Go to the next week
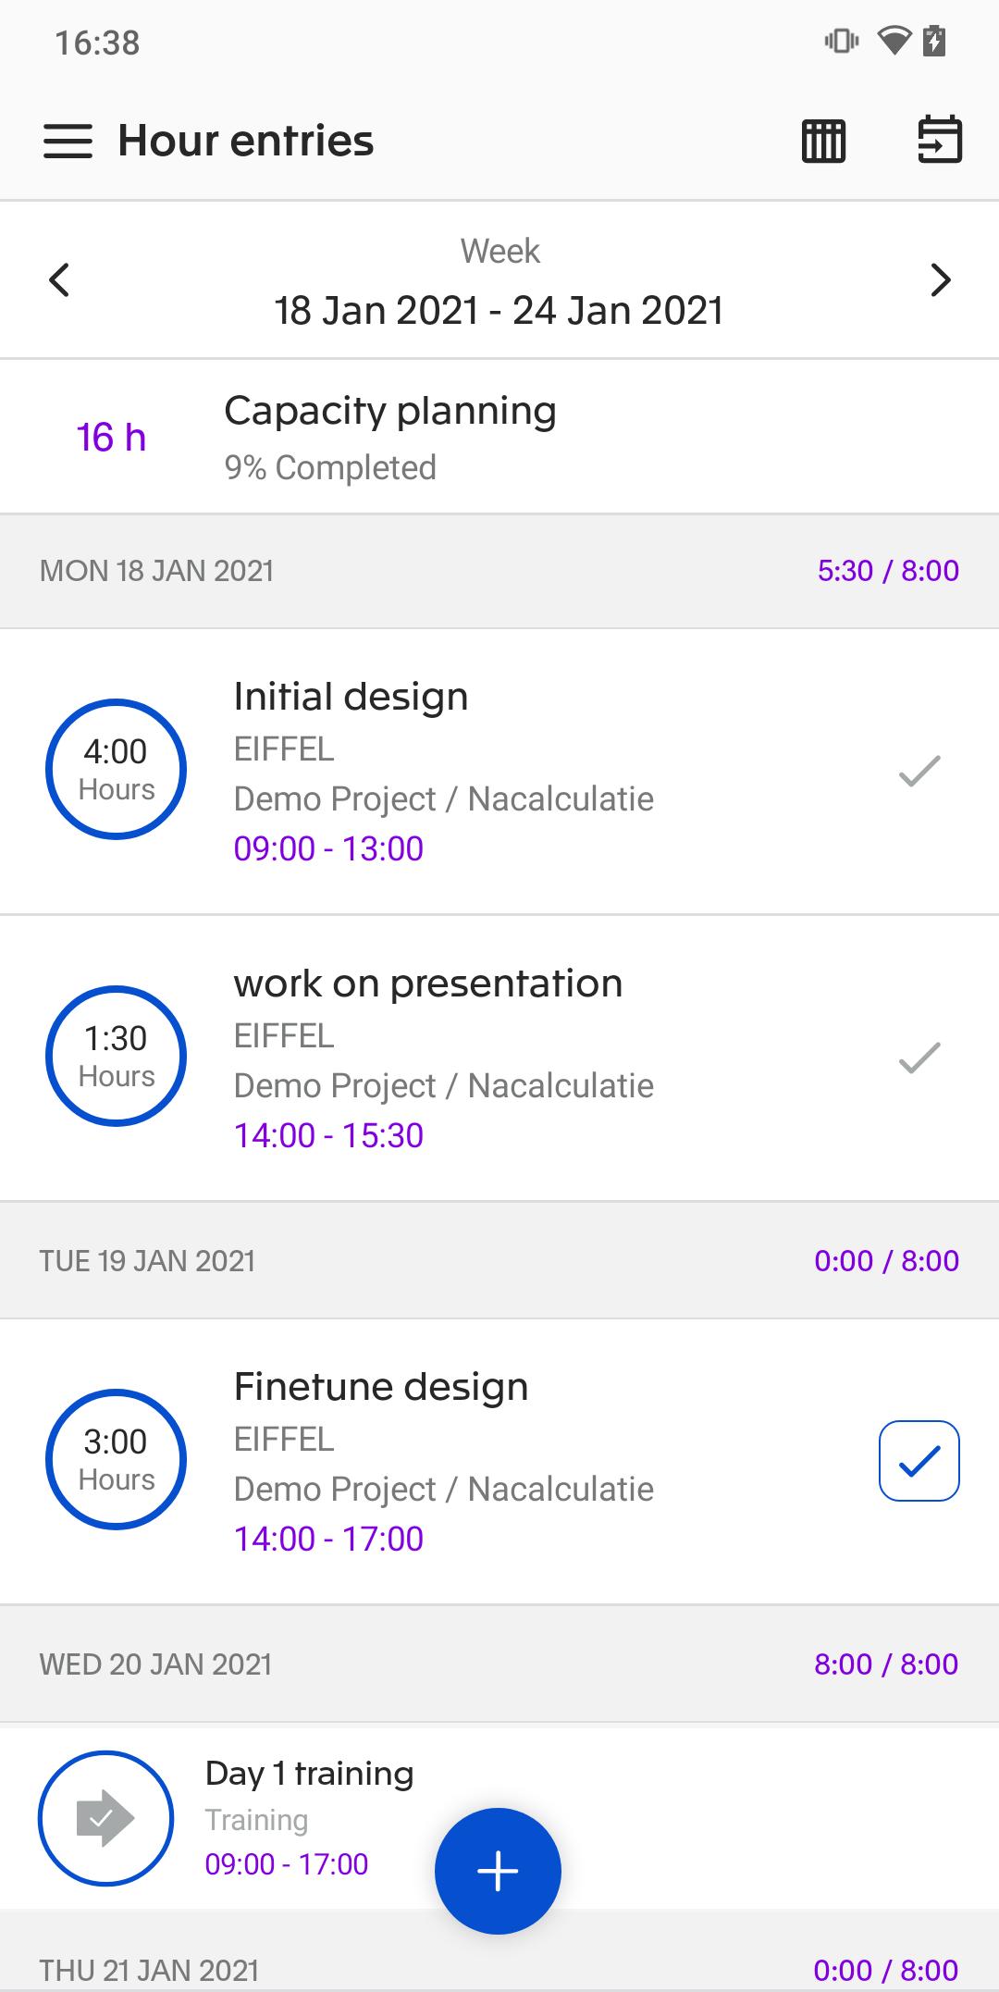 [x=940, y=280]
